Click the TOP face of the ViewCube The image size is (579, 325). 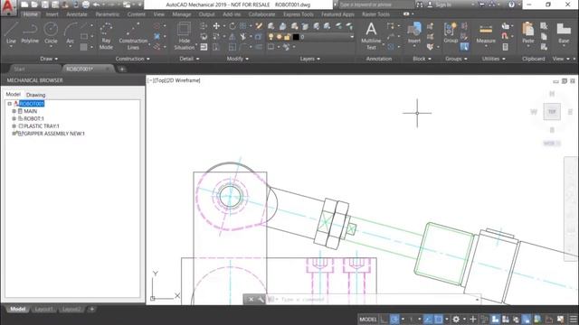pyautogui.click(x=552, y=112)
